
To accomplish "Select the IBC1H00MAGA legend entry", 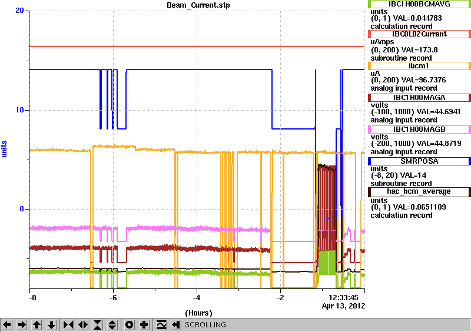I will pyautogui.click(x=419, y=98).
